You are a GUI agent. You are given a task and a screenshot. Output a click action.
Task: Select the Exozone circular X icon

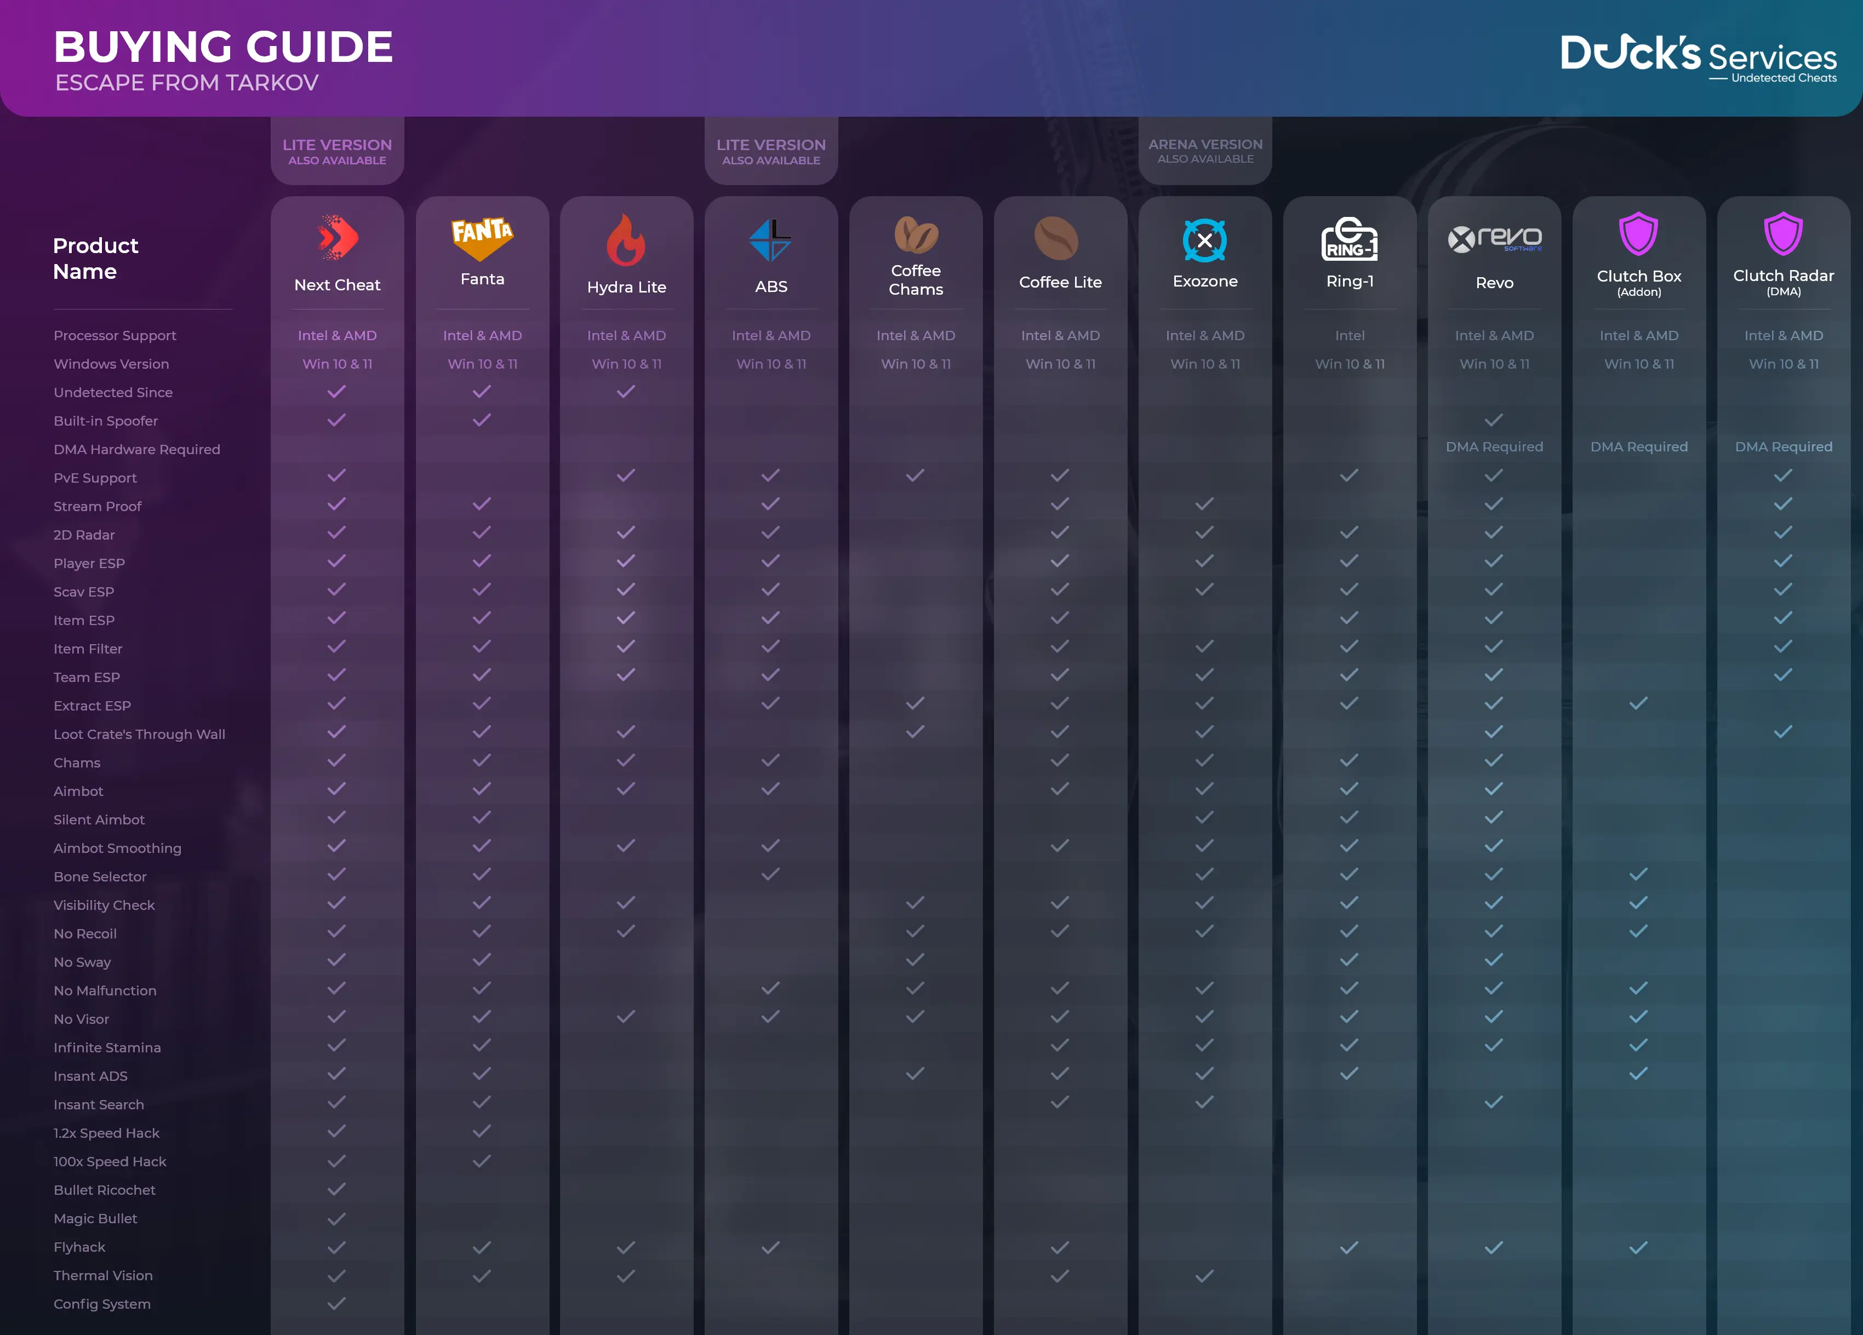tap(1204, 240)
